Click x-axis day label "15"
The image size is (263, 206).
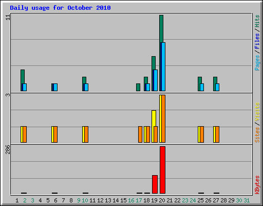(x=123, y=200)
